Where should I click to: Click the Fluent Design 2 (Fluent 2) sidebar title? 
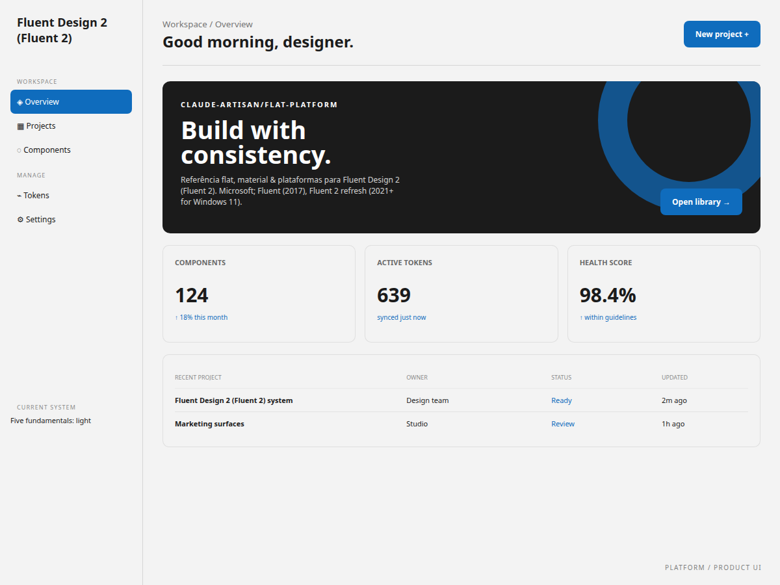pos(62,31)
